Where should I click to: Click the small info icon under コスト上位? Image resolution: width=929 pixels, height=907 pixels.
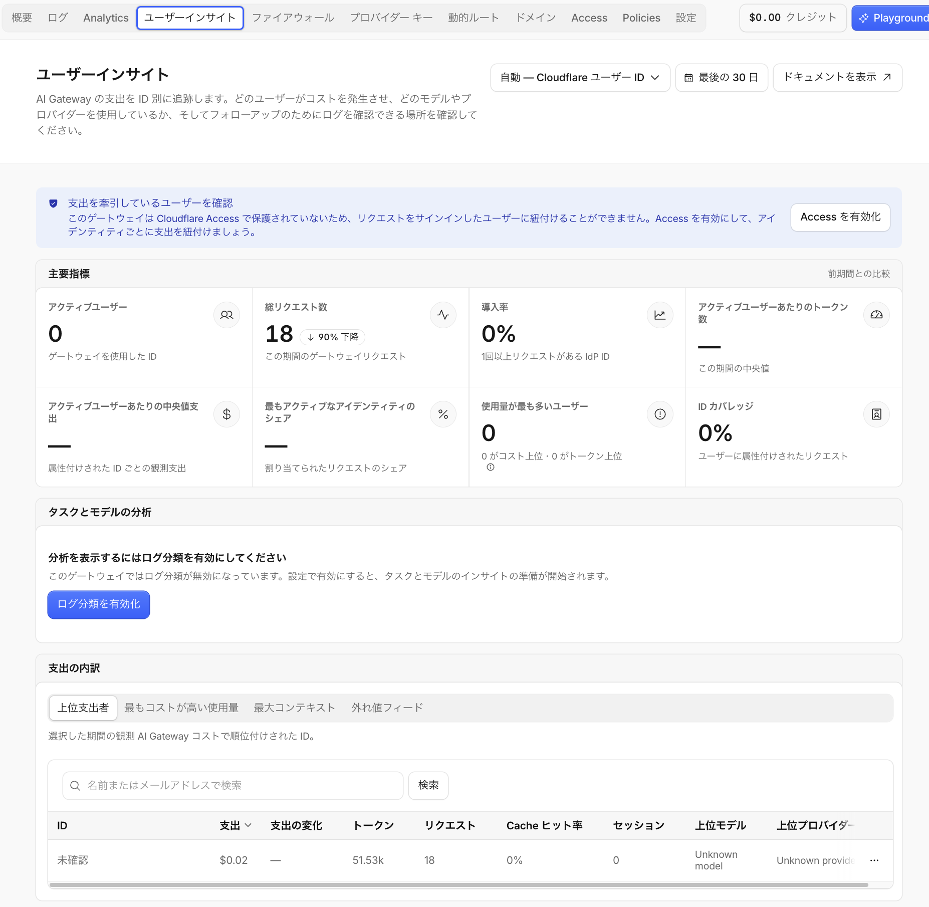[491, 467]
